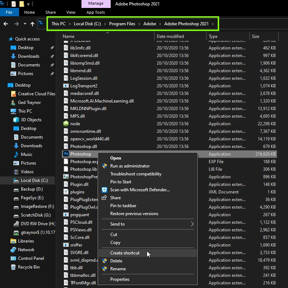The image size is (288, 288).
Task: Click chevron after Program Files in address bar
Action: [139, 24]
